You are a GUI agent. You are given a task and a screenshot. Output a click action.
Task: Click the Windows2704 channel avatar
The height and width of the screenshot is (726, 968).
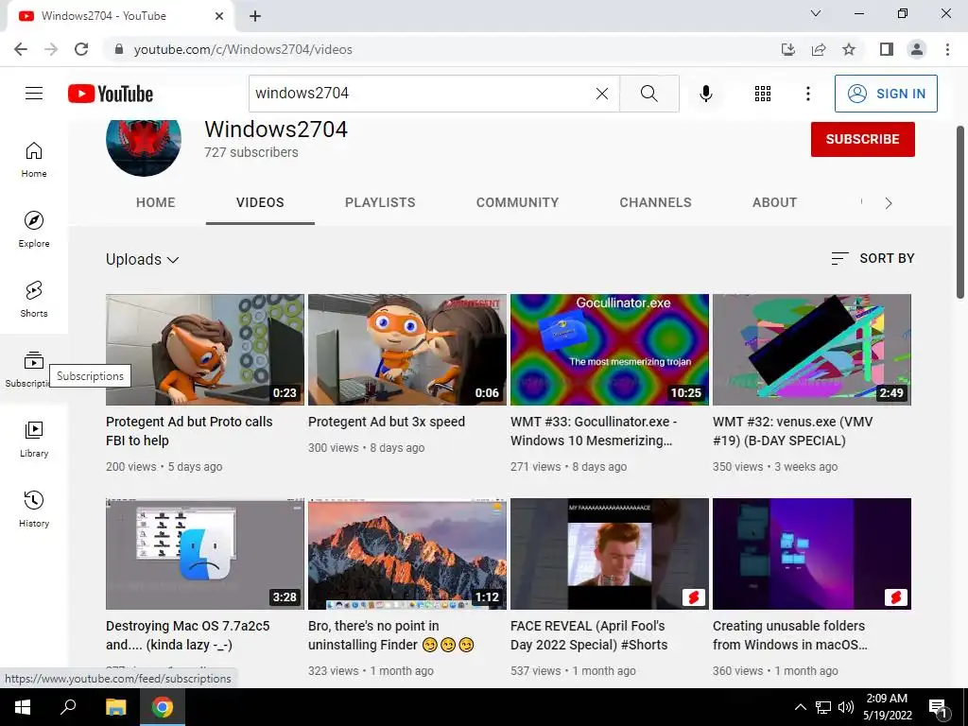pos(144,147)
